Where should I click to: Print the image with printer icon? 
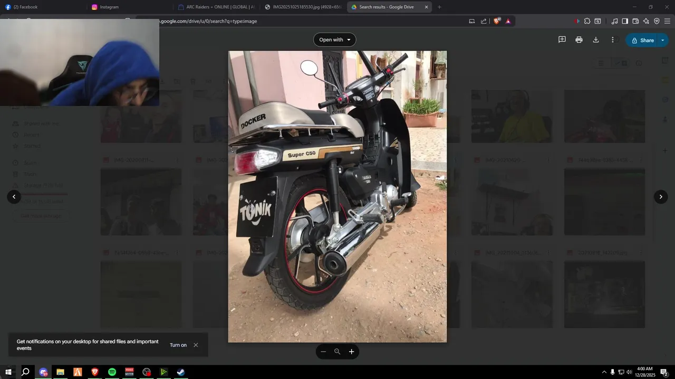[579, 40]
